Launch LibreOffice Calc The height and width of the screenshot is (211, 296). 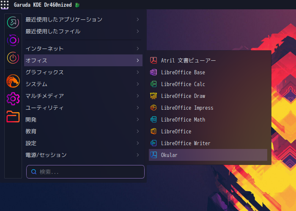point(208,84)
